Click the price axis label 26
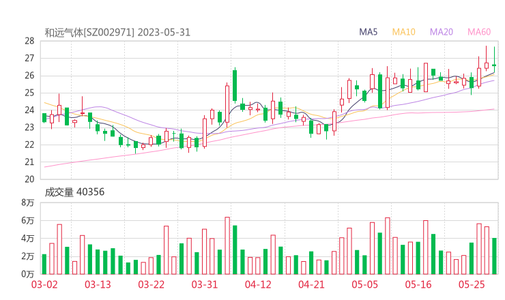This screenshot has width=505, height=300. (29, 76)
